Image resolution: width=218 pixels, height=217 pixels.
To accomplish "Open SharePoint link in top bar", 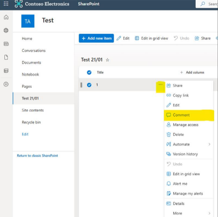I will click(x=89, y=4).
